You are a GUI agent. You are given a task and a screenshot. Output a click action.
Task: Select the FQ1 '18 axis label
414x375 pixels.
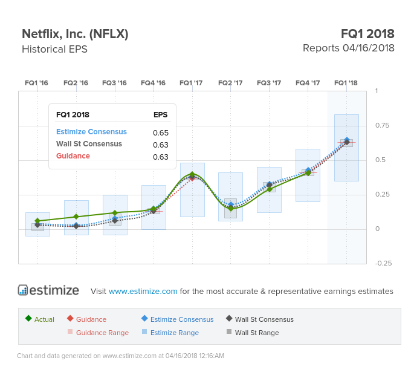click(346, 83)
